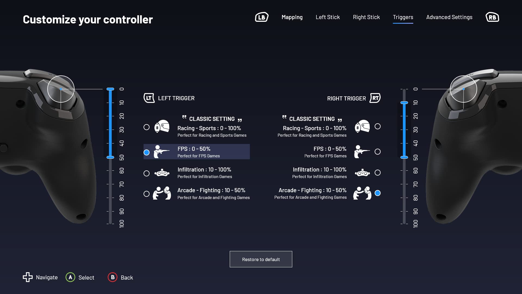Enable Infiltration 10-100% radio button Left Trigger

click(146, 173)
